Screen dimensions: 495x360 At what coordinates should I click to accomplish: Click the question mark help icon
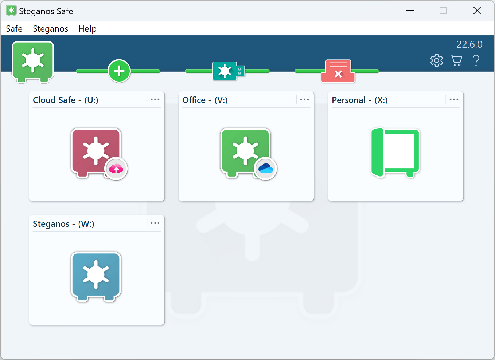476,60
